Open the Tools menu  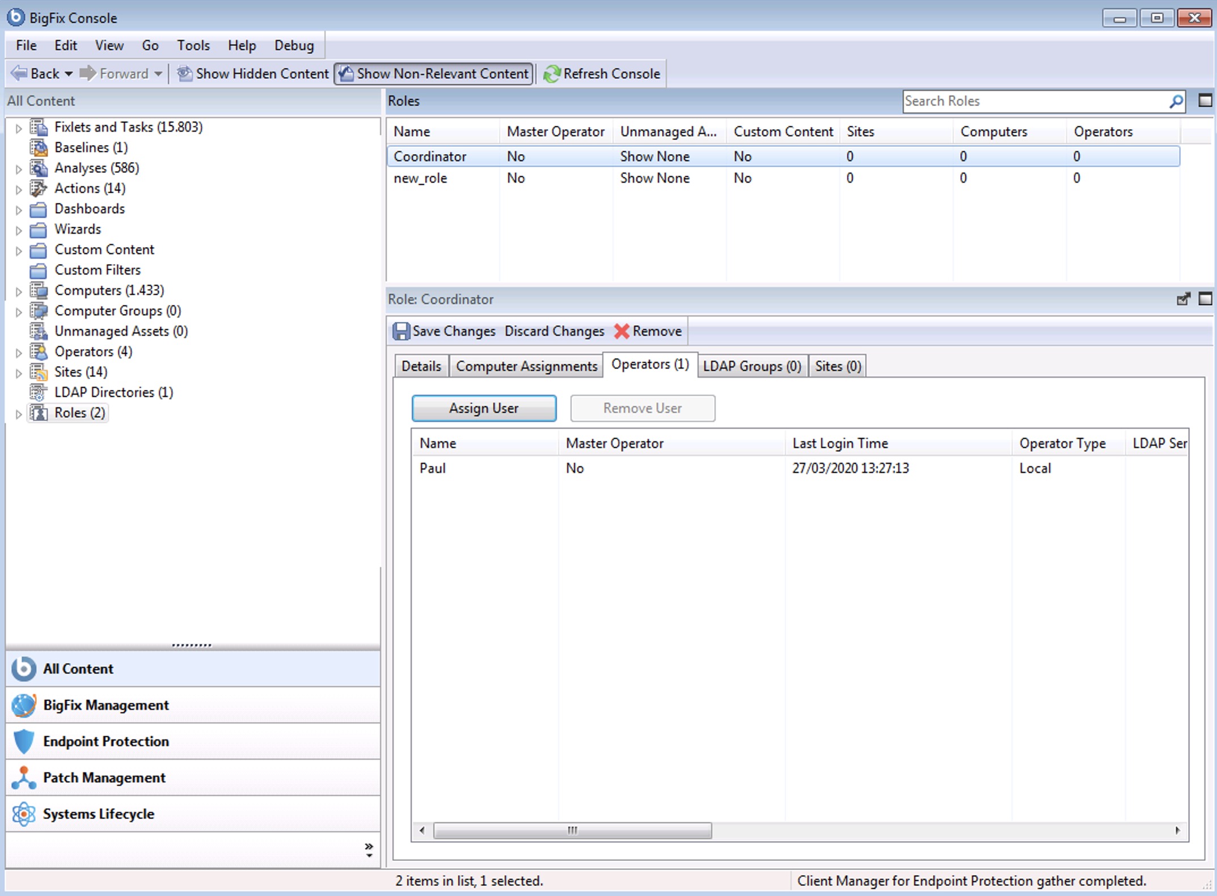(193, 45)
